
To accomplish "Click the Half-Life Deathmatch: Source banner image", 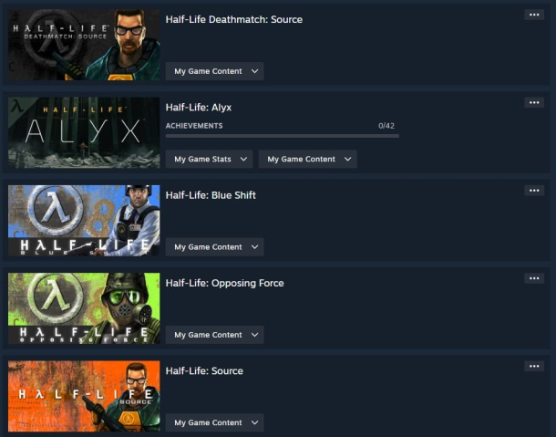I will [84, 45].
